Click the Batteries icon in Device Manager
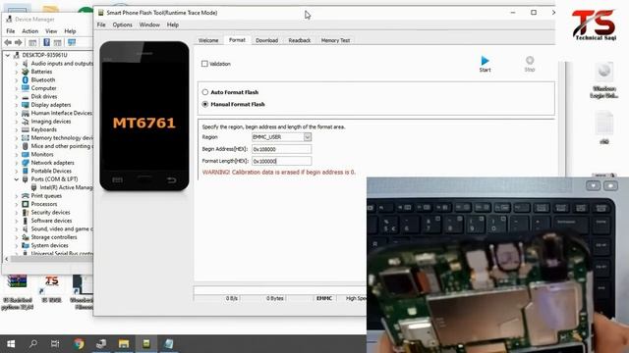629x353 pixels. [26, 72]
